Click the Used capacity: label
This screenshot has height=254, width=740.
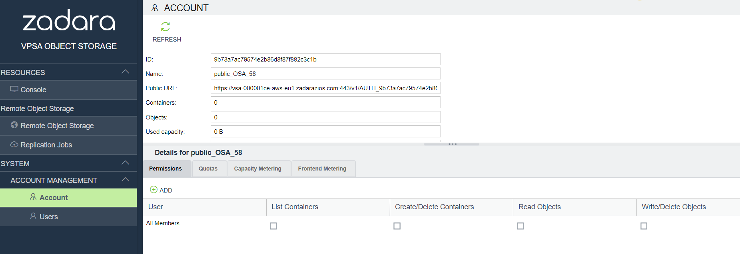click(165, 132)
